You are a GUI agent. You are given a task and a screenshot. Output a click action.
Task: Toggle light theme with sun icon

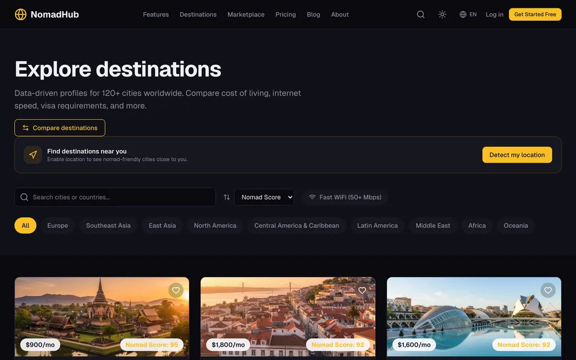click(442, 14)
